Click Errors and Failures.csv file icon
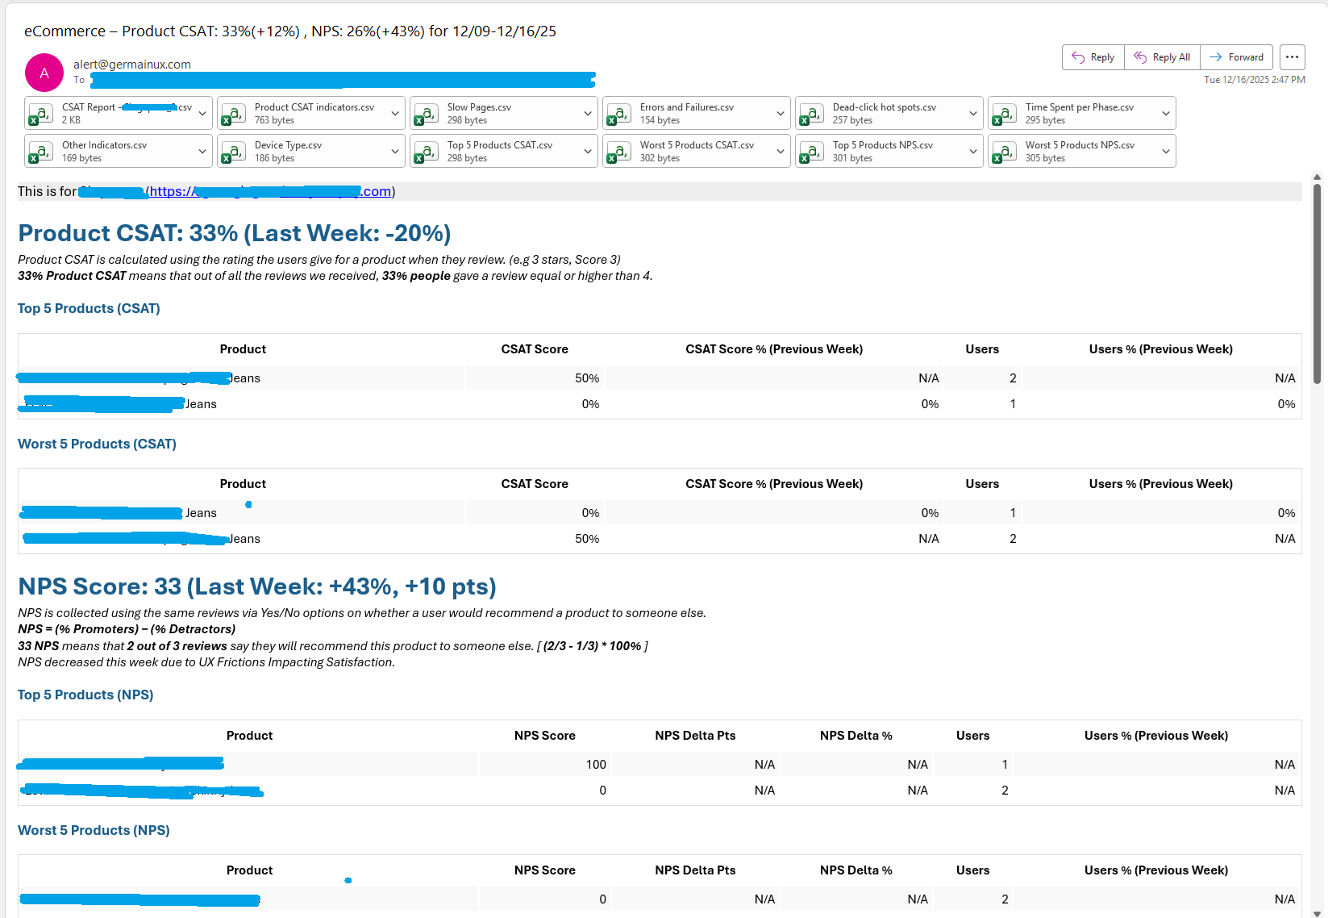 618,114
